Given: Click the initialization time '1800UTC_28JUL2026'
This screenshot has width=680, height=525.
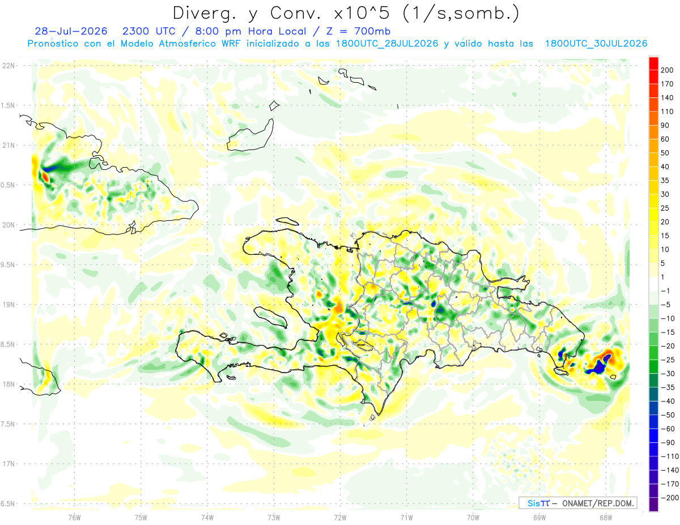Looking at the screenshot, I should [386, 44].
